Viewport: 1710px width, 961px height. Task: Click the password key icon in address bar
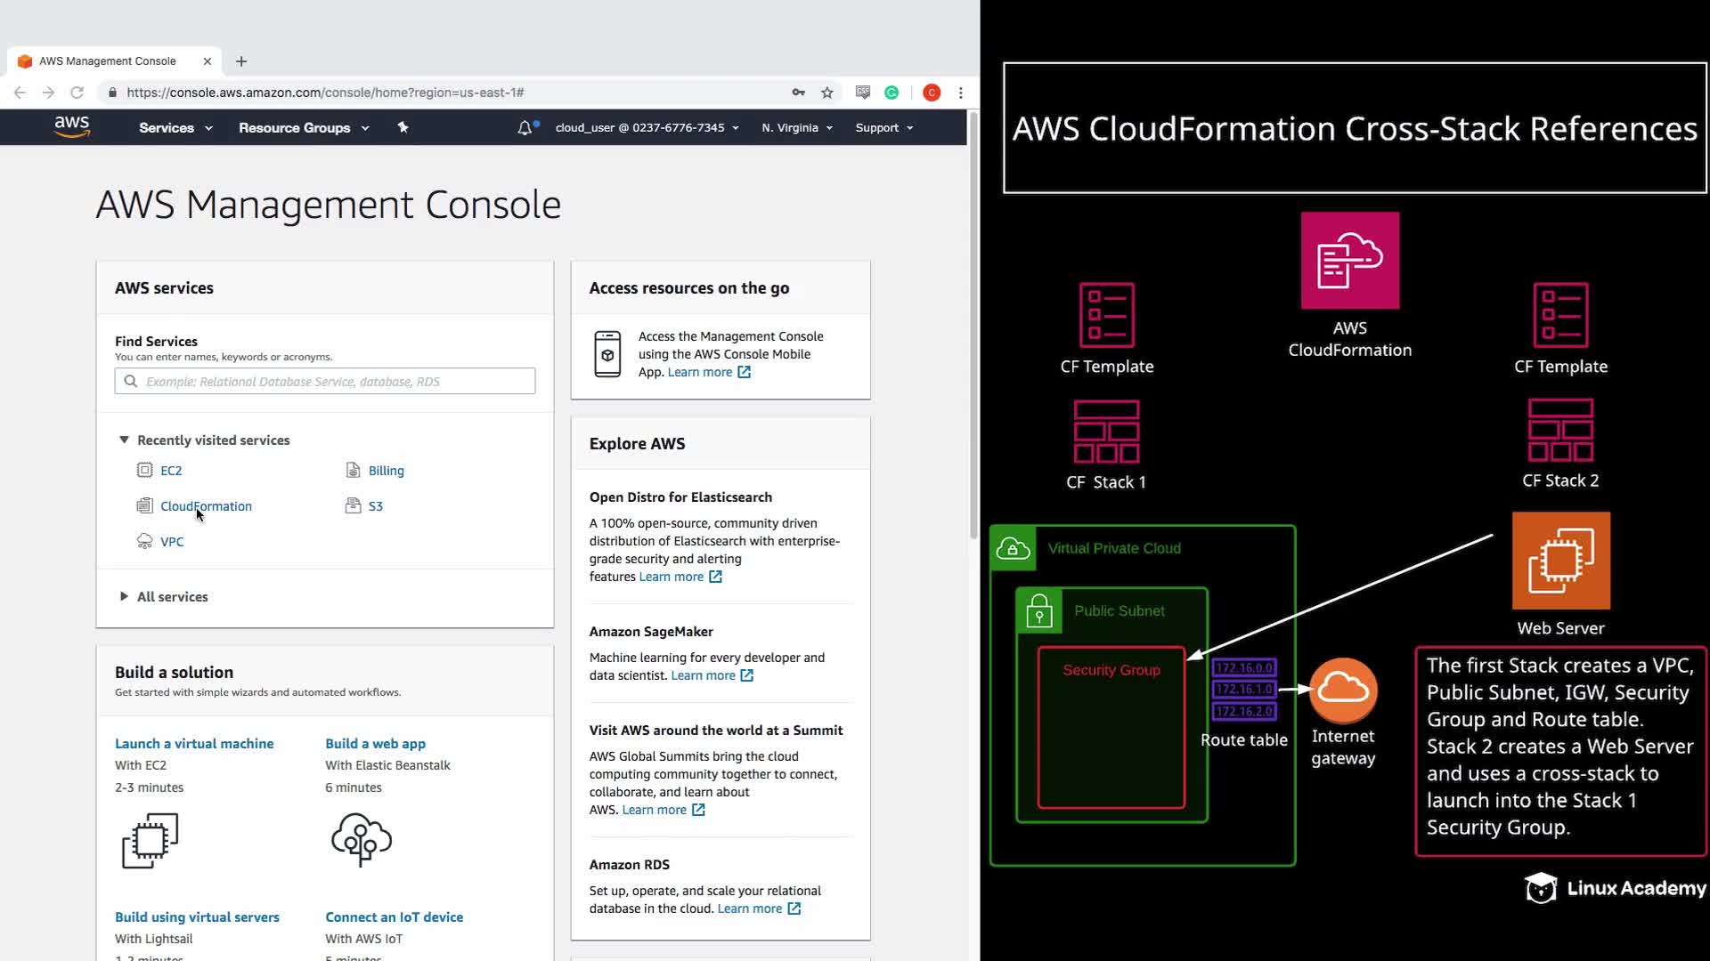798,93
